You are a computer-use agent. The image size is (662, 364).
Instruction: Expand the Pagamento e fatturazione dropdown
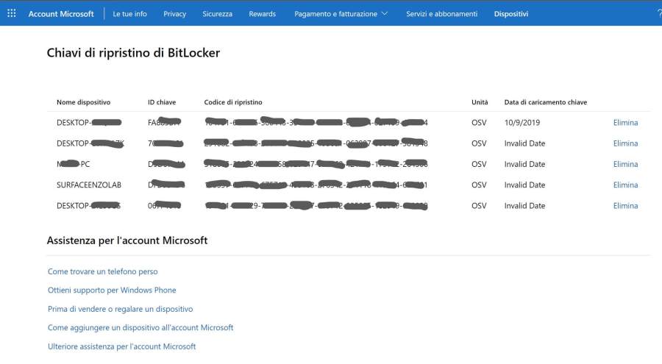(341, 14)
